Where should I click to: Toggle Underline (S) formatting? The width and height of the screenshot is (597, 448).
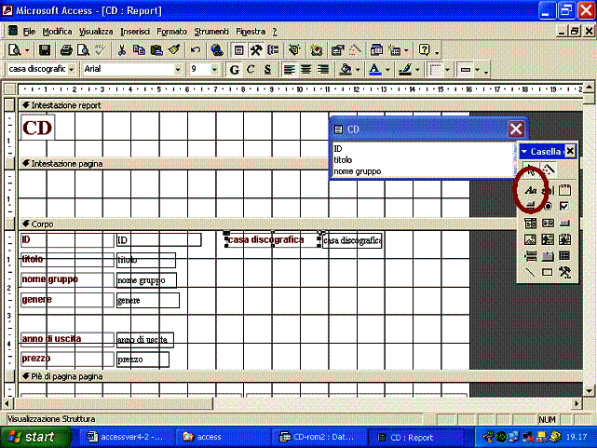[x=268, y=70]
